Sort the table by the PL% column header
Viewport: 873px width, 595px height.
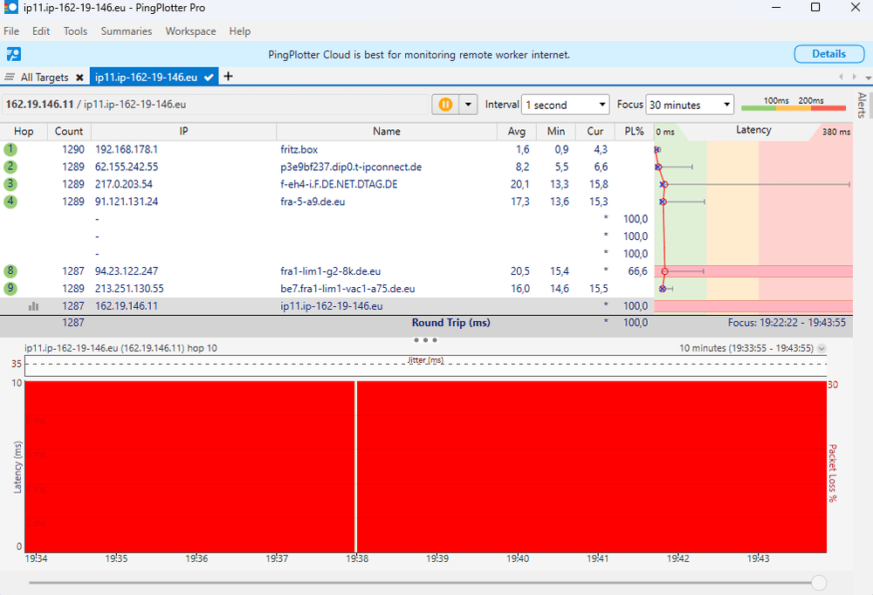coord(634,131)
